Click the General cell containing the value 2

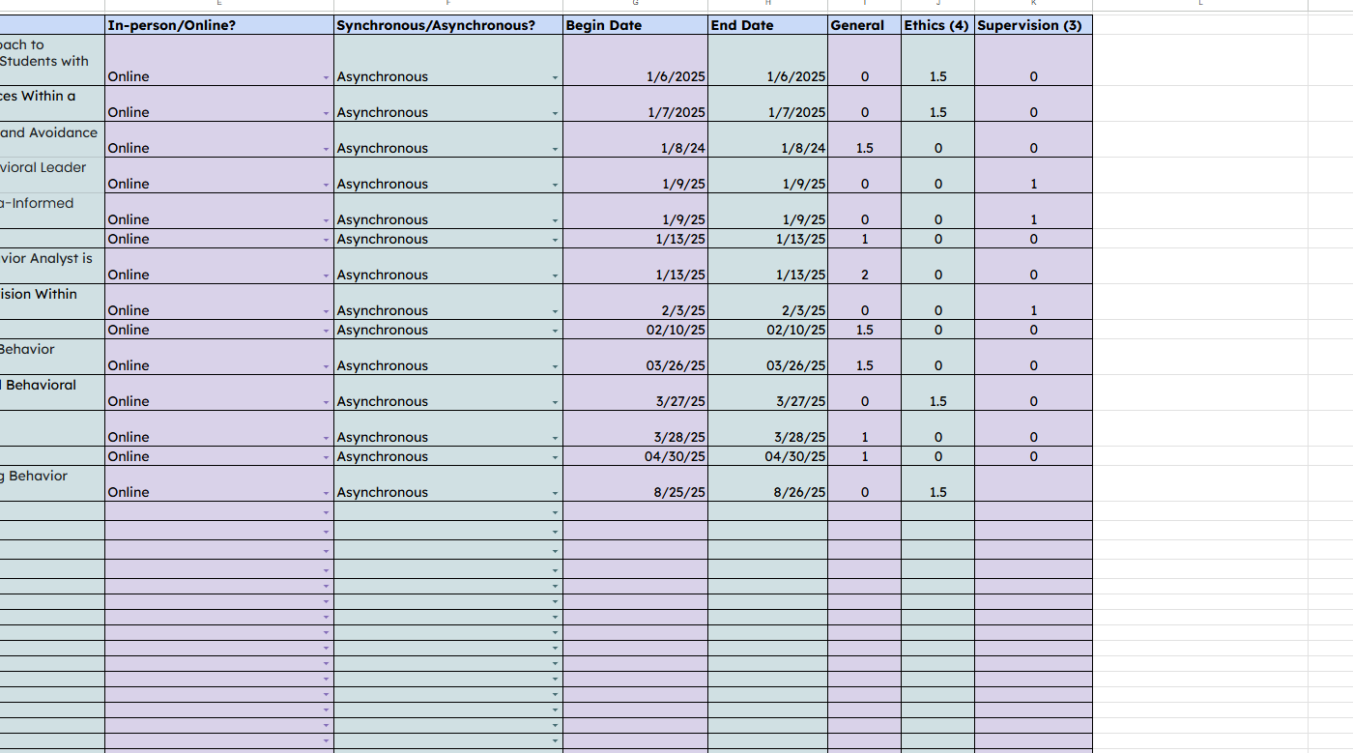(864, 275)
